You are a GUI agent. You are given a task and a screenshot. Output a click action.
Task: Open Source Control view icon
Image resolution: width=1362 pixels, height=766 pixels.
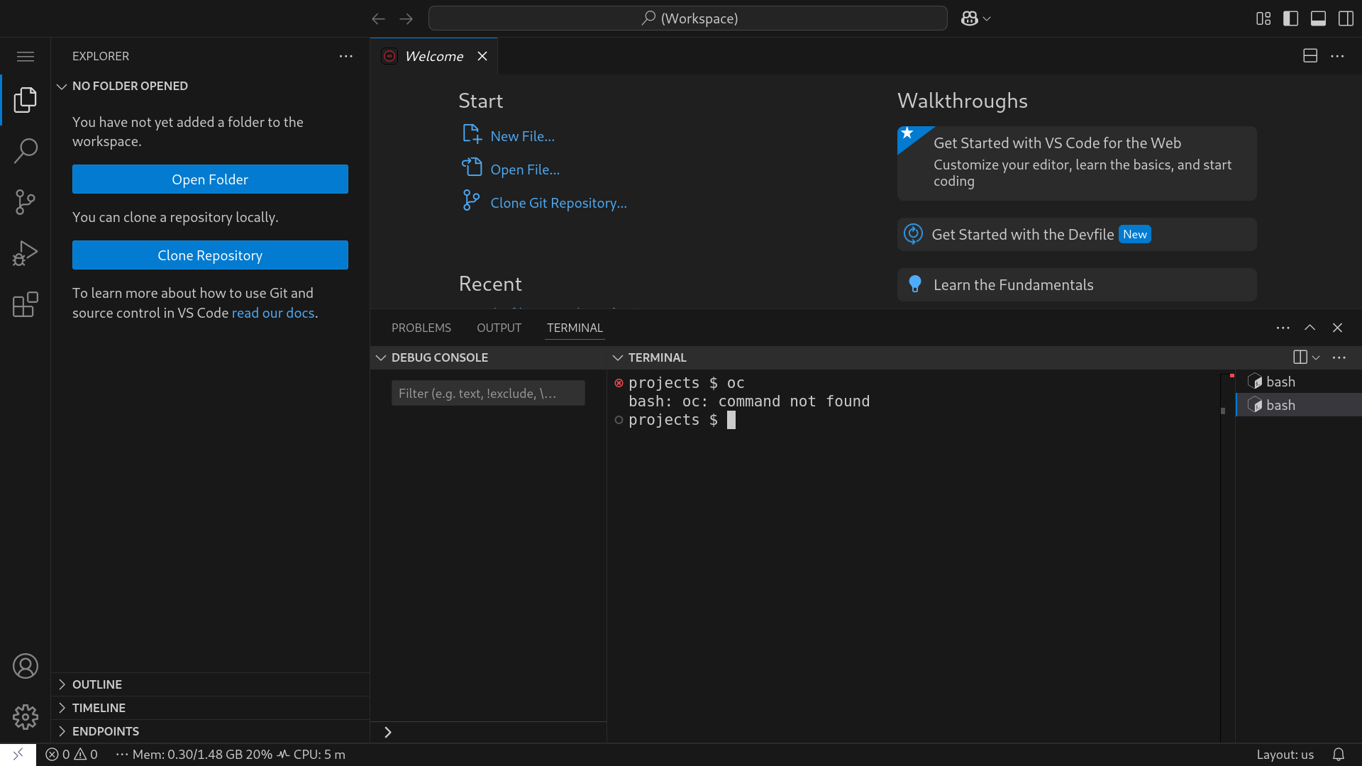coord(26,202)
